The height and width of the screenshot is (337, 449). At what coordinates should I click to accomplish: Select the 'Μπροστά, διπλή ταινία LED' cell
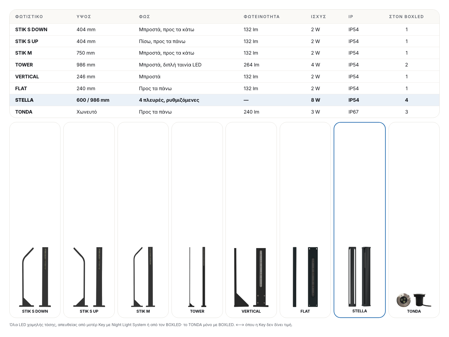click(170, 65)
